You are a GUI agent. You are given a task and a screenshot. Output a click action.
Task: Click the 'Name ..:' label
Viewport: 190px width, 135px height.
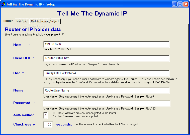click(20, 90)
